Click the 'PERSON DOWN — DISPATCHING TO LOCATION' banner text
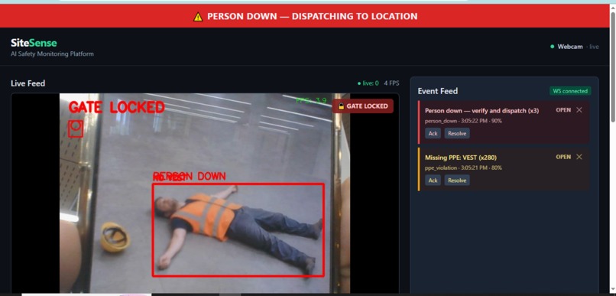The height and width of the screenshot is (296, 616). pyautogui.click(x=313, y=17)
